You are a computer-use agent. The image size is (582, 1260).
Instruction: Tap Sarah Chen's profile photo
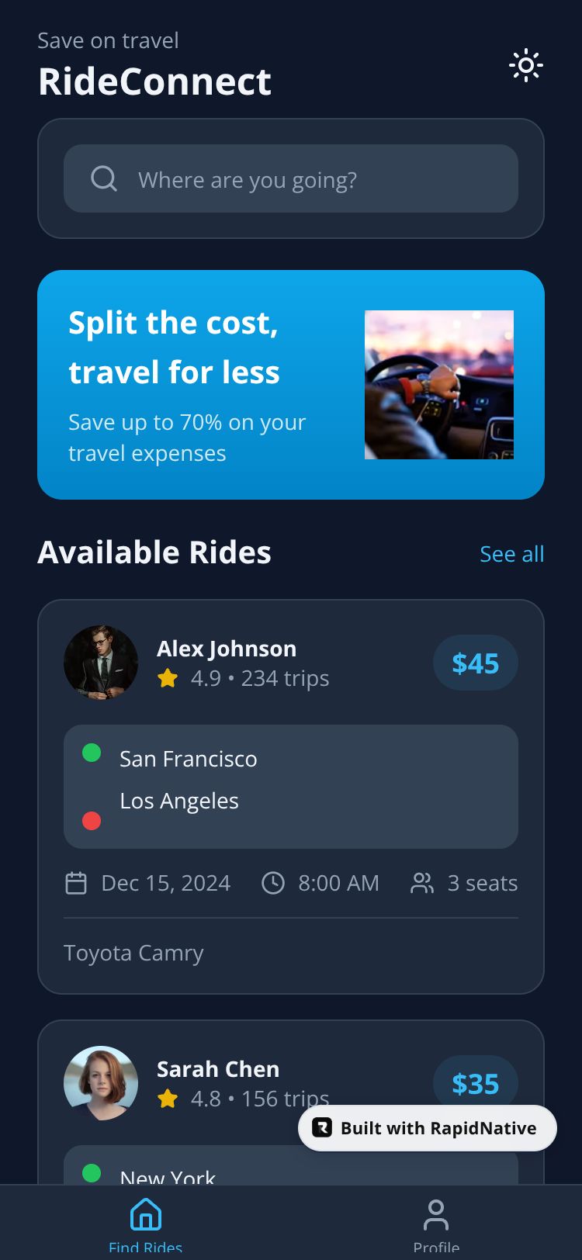coord(101,1083)
